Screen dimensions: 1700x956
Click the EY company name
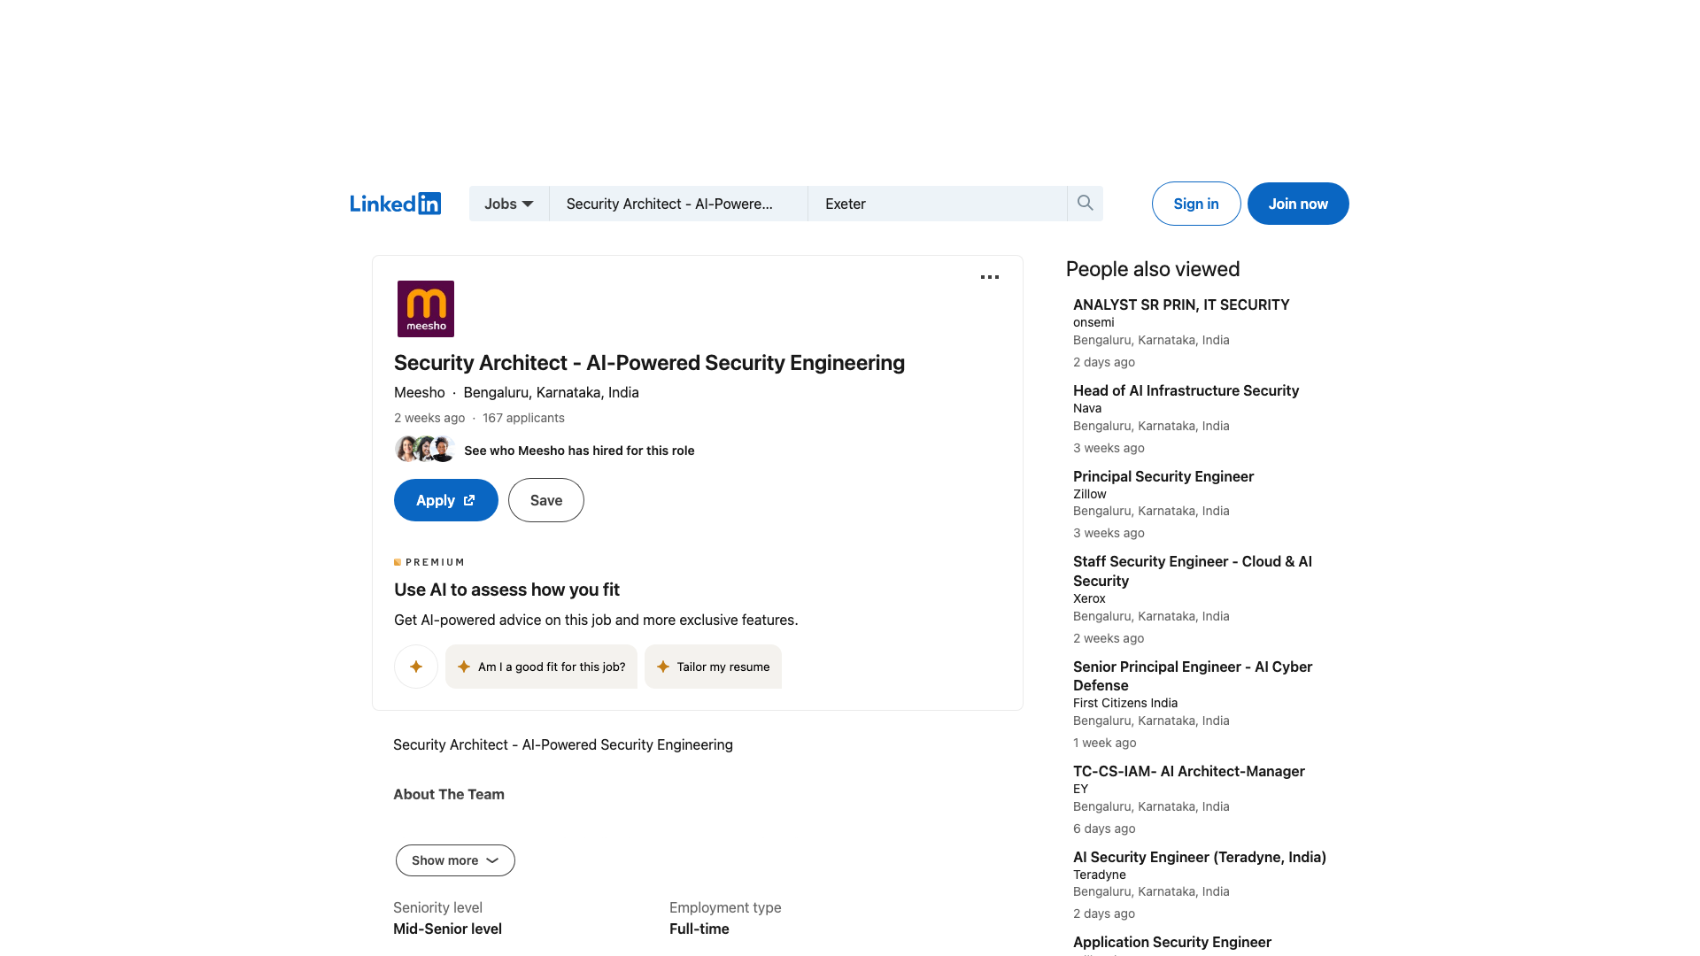click(1080, 789)
